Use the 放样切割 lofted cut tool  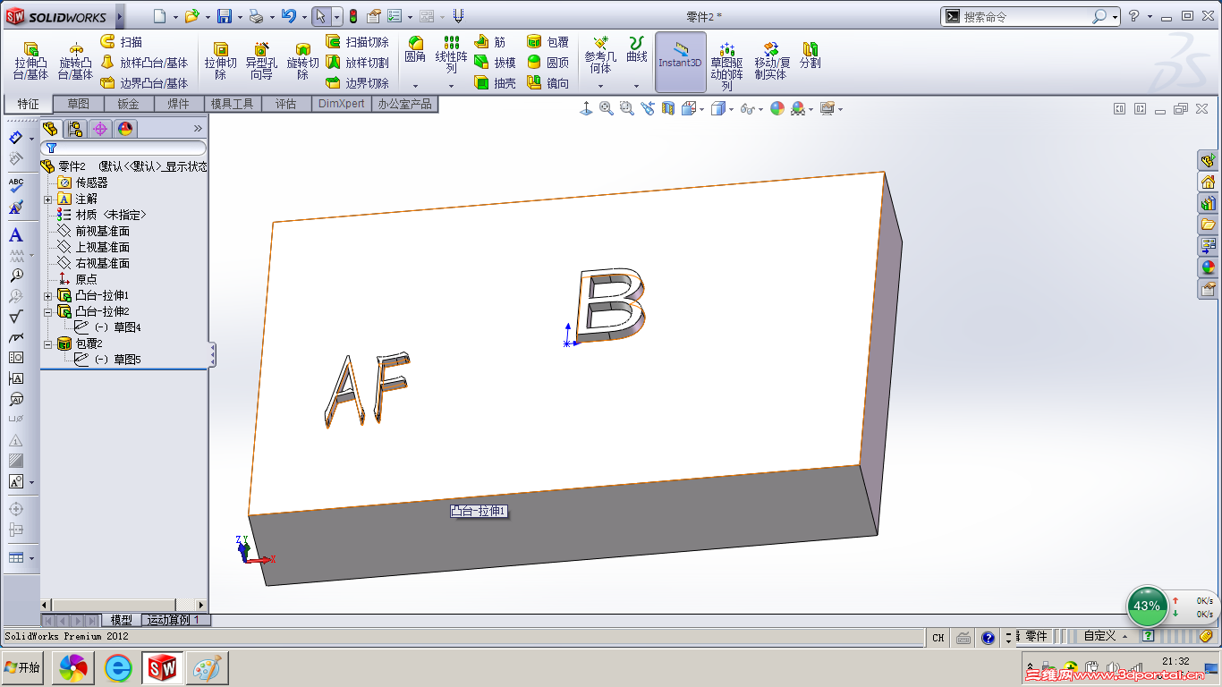pyautogui.click(x=357, y=63)
